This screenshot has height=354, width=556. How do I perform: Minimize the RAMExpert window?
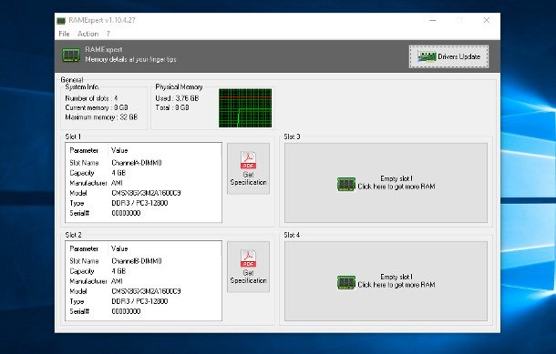[x=433, y=20]
